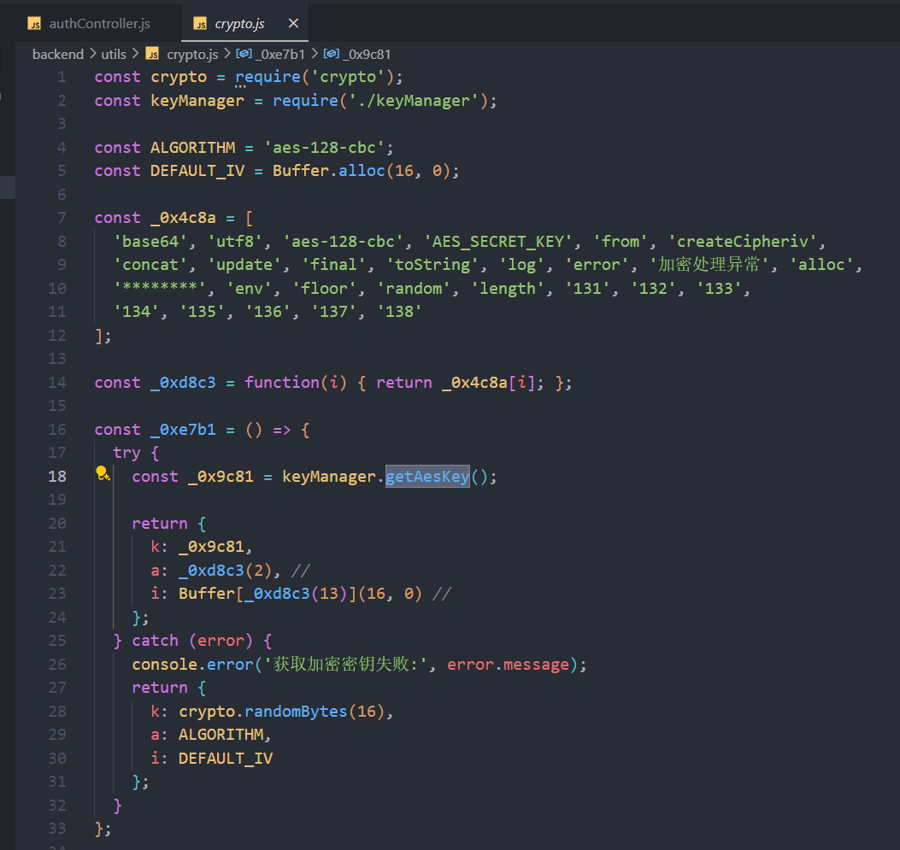Click the Buffer.alloc call on line 5
This screenshot has height=850, width=900.
pyautogui.click(x=328, y=171)
